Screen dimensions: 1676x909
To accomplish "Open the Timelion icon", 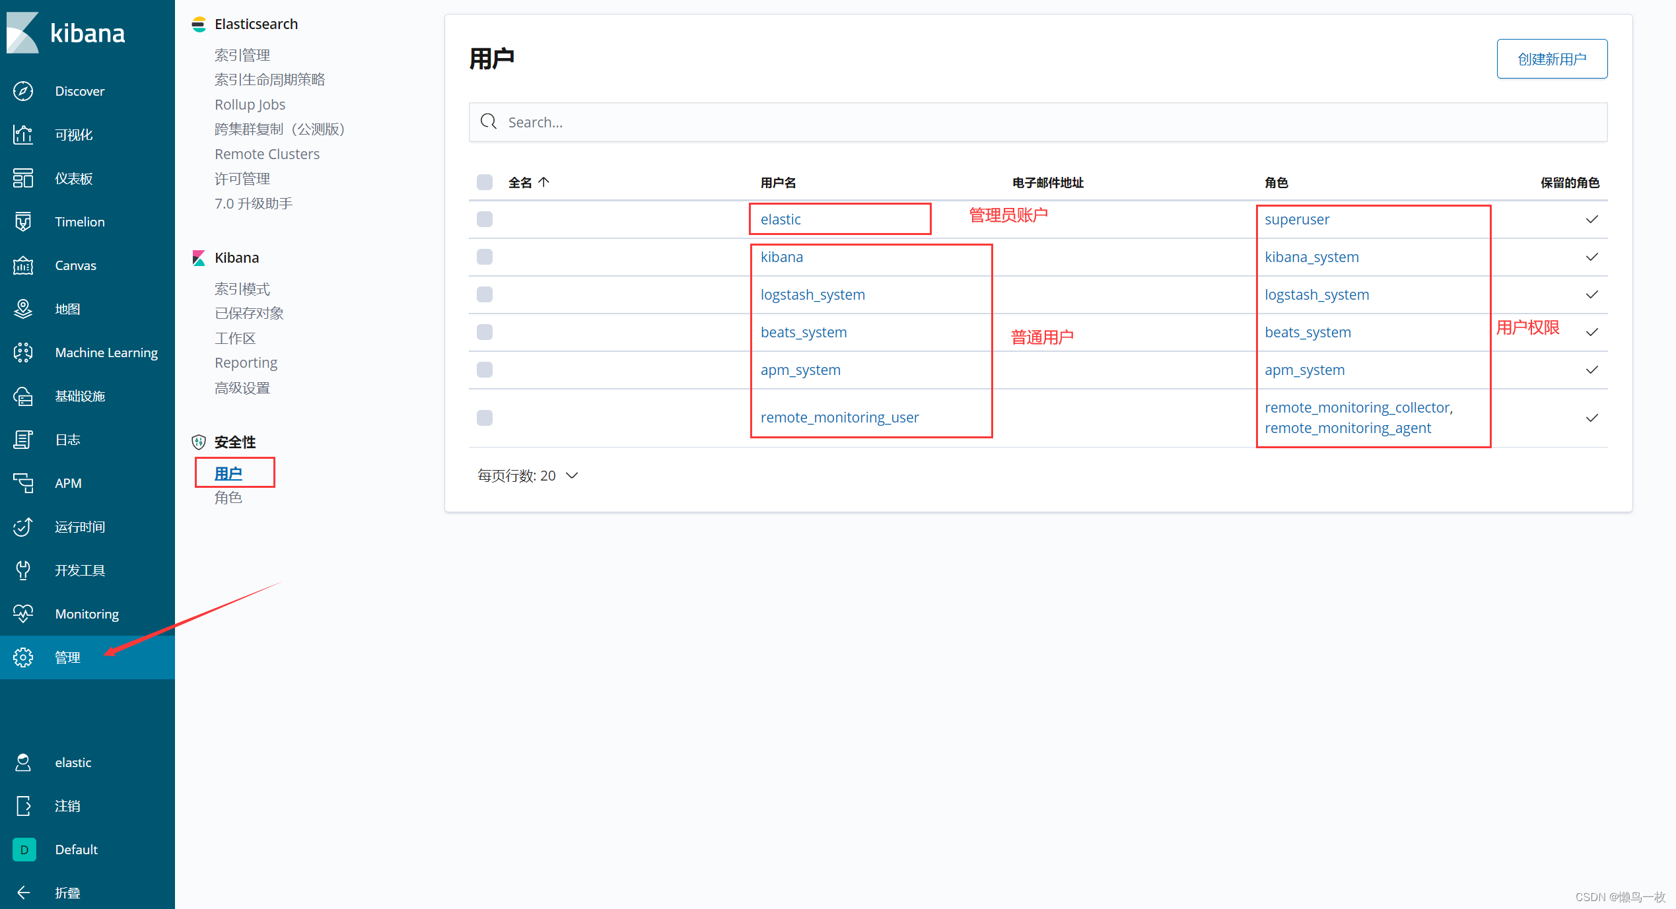I will point(23,222).
